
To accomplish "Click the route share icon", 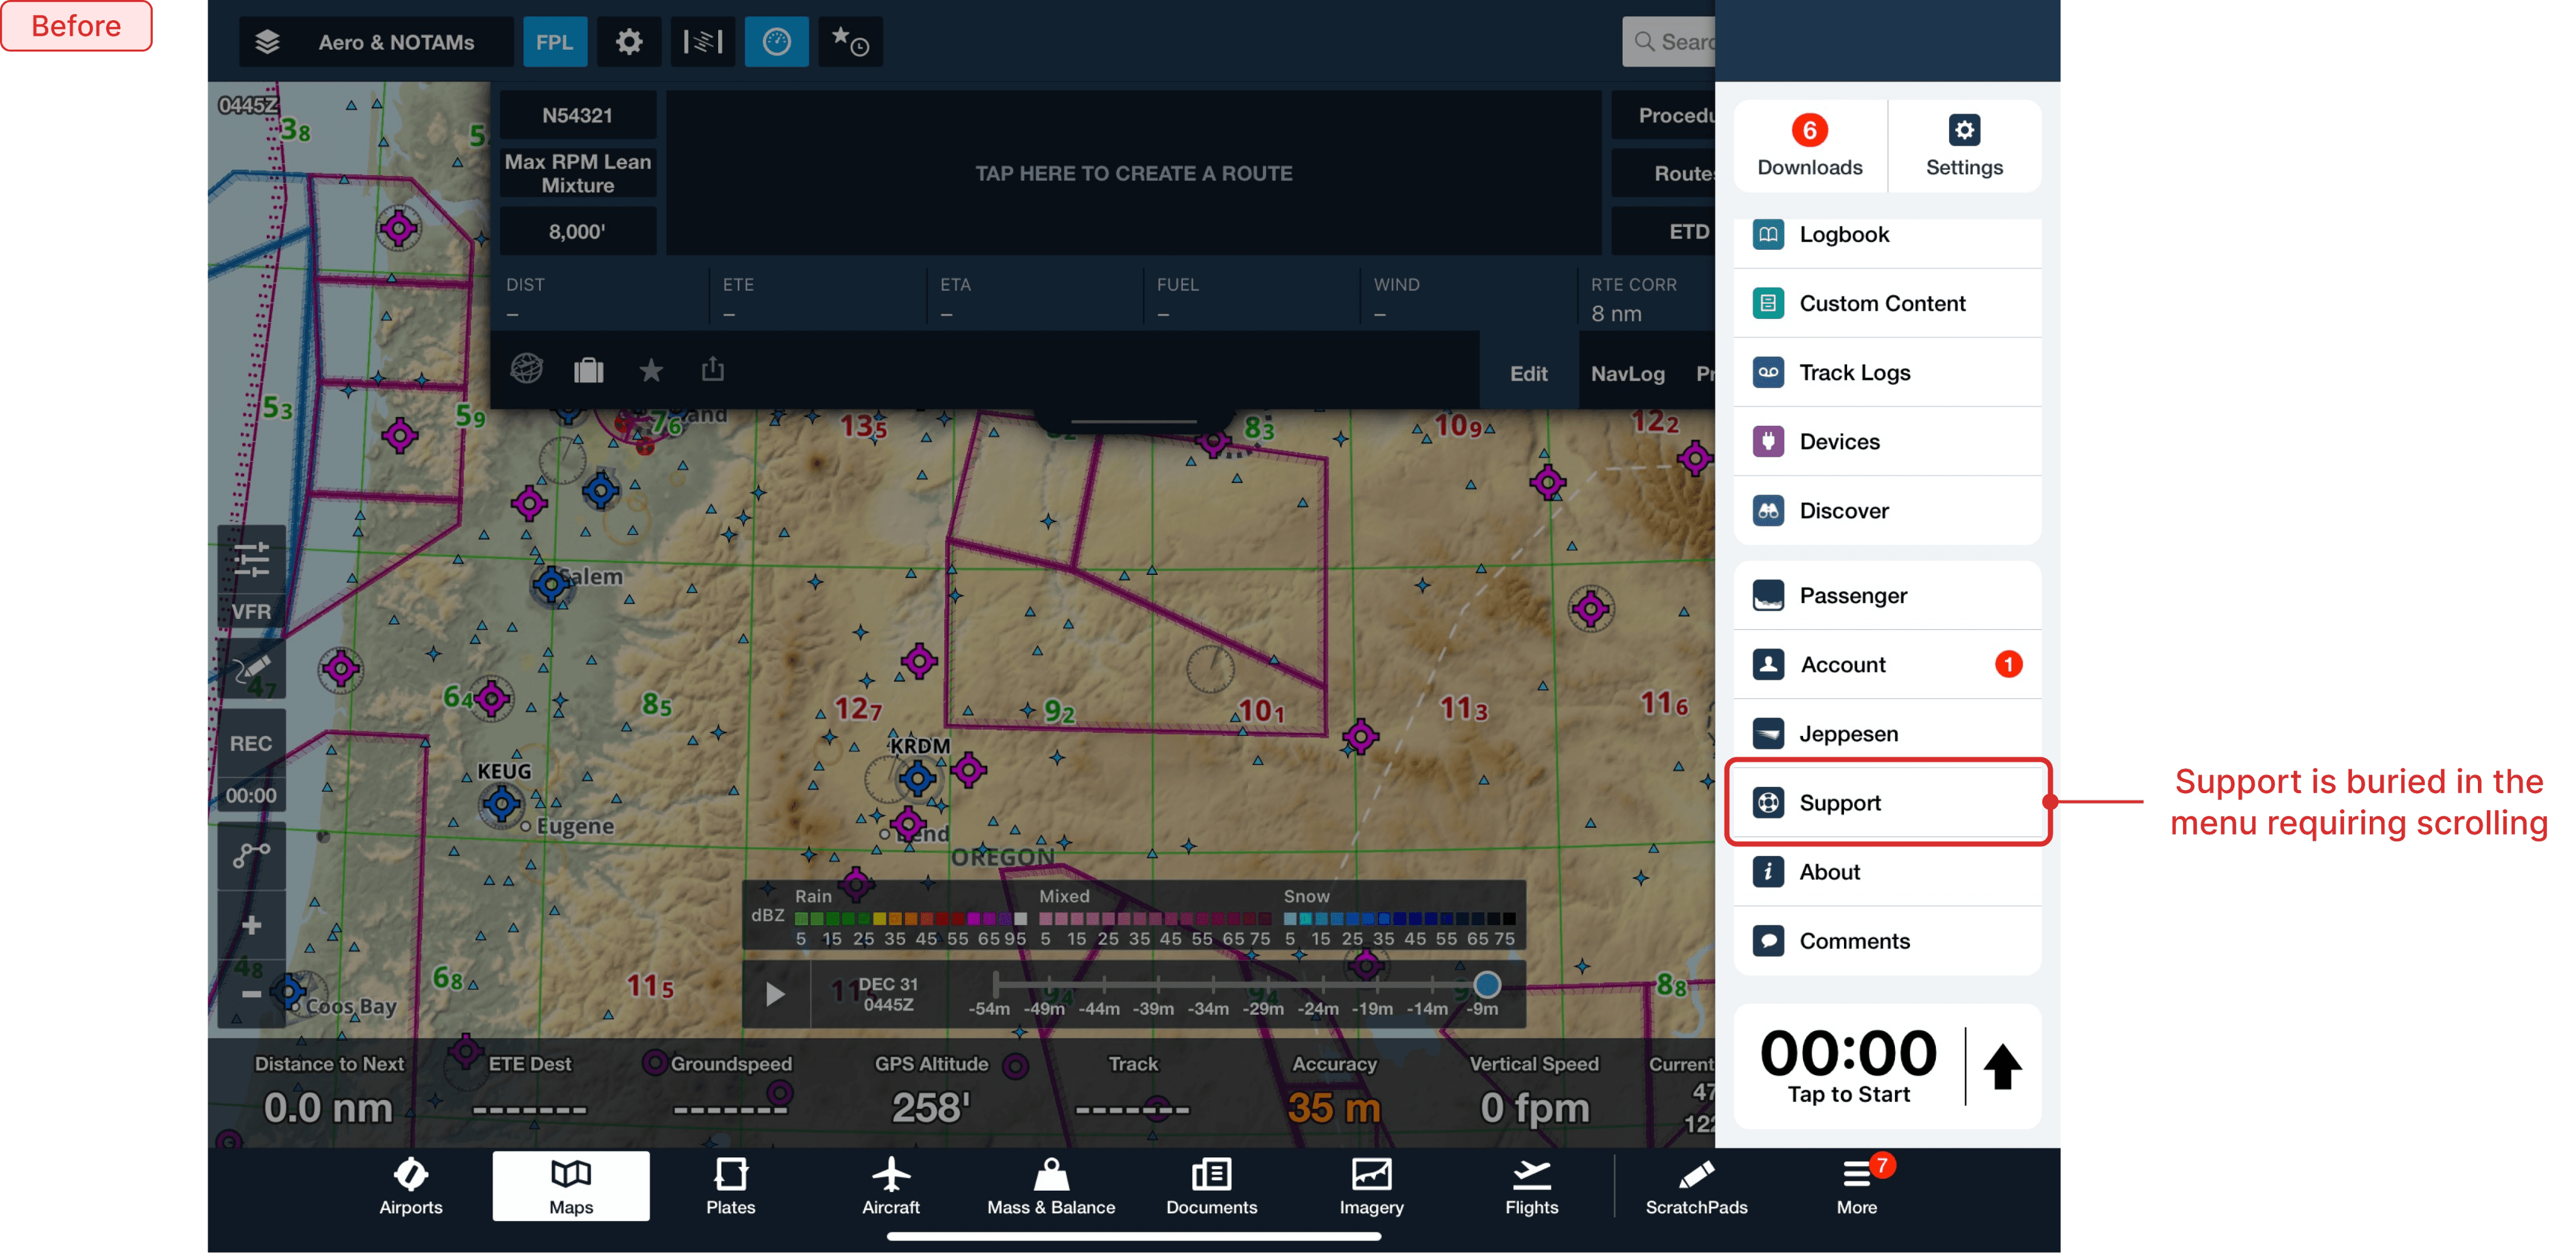I will [x=712, y=370].
